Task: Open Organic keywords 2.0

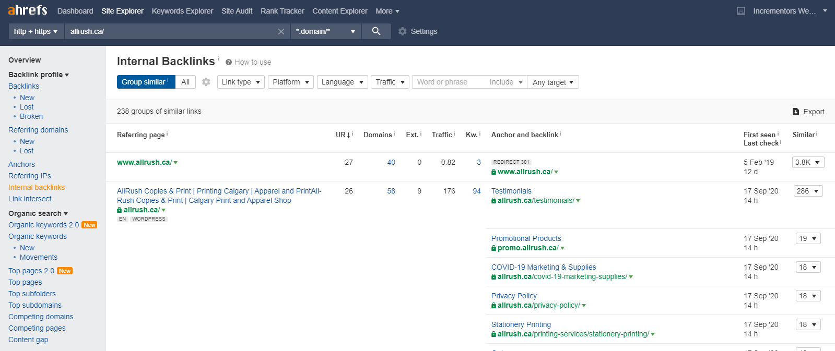Action: (x=43, y=225)
